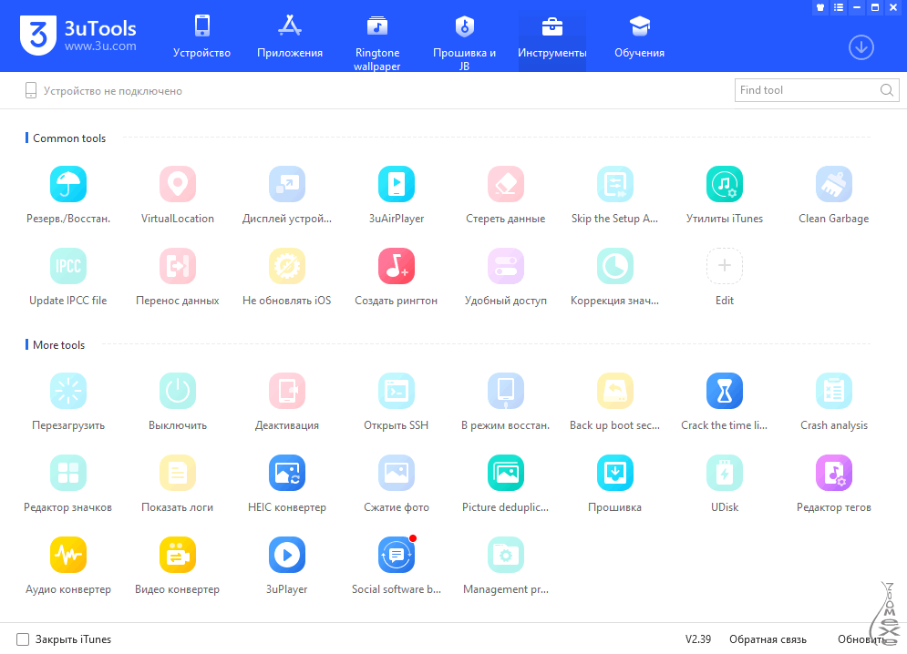
Task: Open the Резерв./Восстан. backup tool
Action: click(68, 185)
